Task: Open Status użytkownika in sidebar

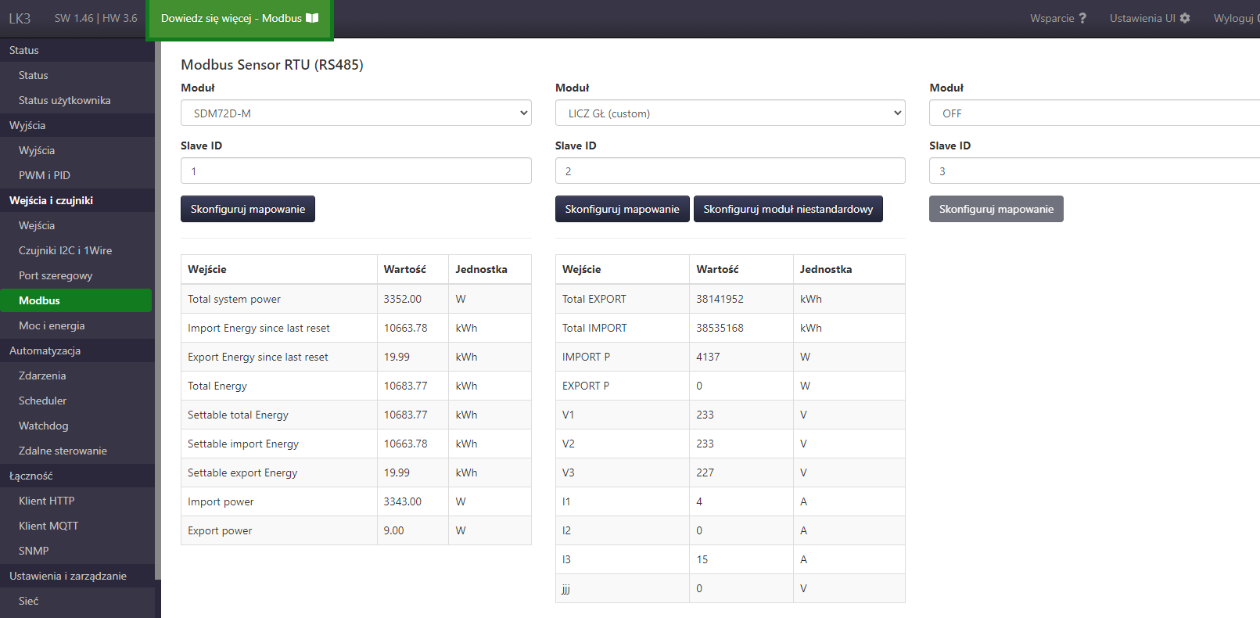Action: (x=64, y=100)
